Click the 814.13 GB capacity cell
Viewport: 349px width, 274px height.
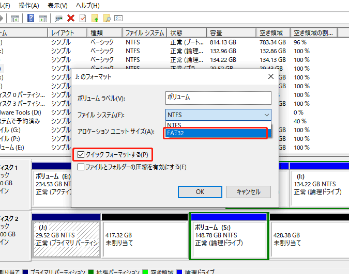[x=223, y=42]
